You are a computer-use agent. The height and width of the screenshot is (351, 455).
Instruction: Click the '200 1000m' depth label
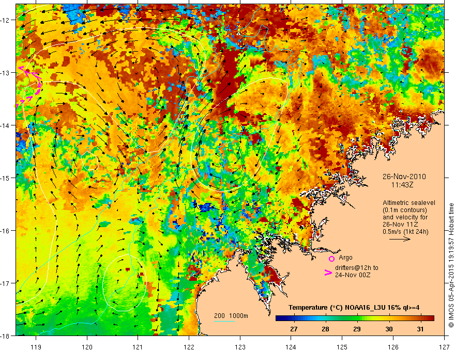(231, 316)
